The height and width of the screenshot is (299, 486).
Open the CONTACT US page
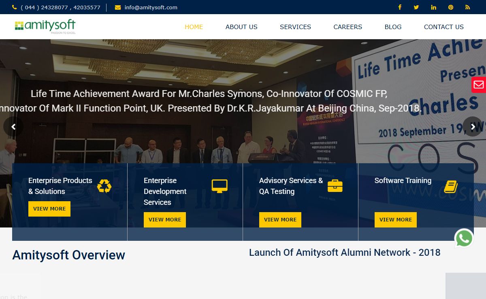444,27
